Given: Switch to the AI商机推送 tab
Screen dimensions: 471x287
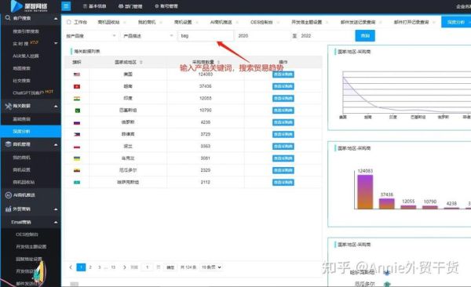Looking at the screenshot, I should [221, 22].
